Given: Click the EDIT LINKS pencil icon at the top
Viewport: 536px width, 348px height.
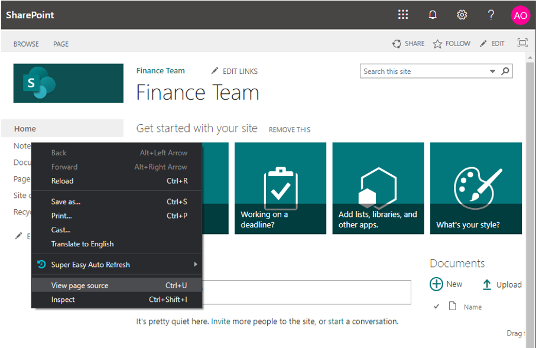Looking at the screenshot, I should tap(215, 71).
